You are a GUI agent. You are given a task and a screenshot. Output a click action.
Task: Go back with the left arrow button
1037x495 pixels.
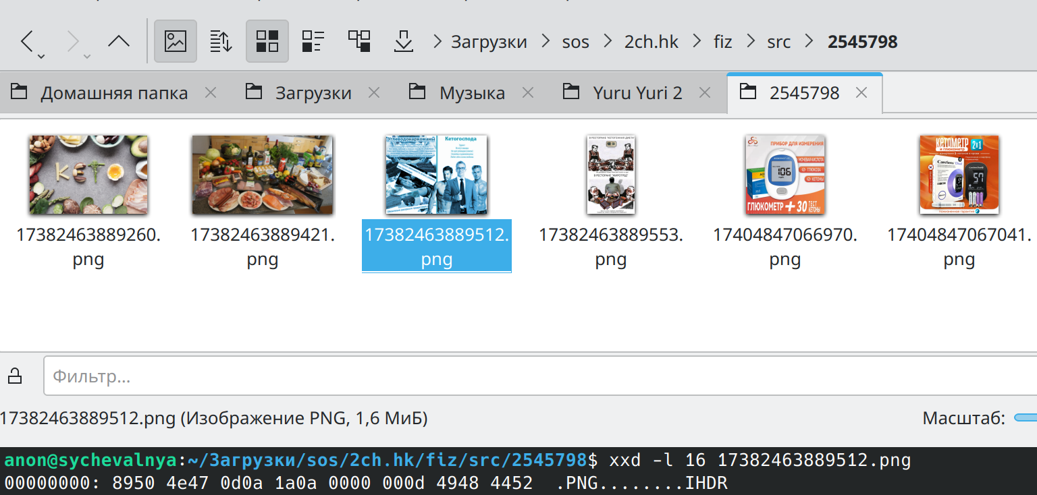(x=27, y=41)
